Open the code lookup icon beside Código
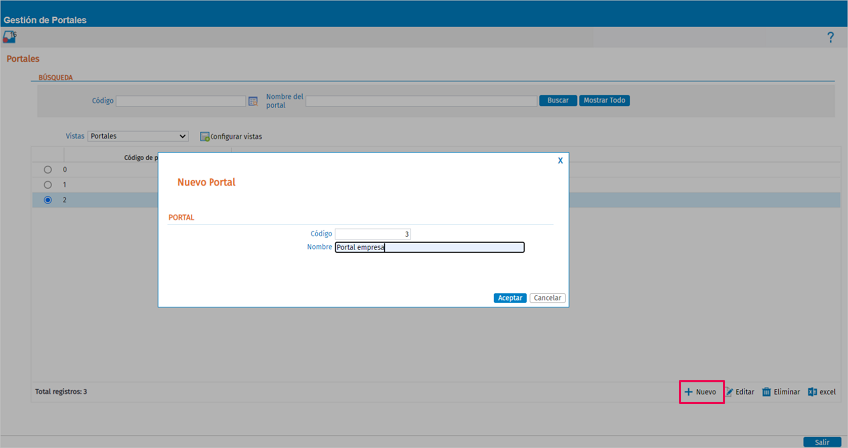This screenshot has width=848, height=448. coord(253,101)
